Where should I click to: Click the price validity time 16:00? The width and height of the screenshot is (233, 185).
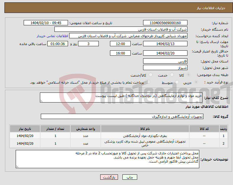120,53
